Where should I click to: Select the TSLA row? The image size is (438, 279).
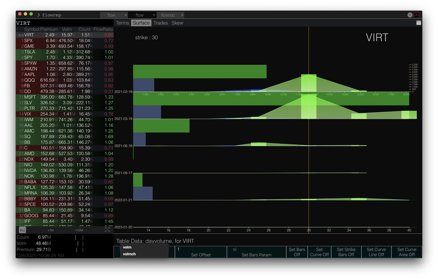(65, 52)
